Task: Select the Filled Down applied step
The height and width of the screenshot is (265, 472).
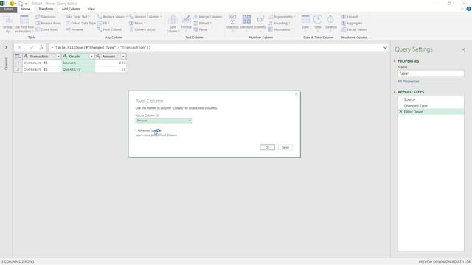Action: point(431,112)
